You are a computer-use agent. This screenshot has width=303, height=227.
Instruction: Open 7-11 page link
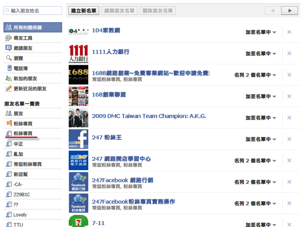click(x=98, y=223)
